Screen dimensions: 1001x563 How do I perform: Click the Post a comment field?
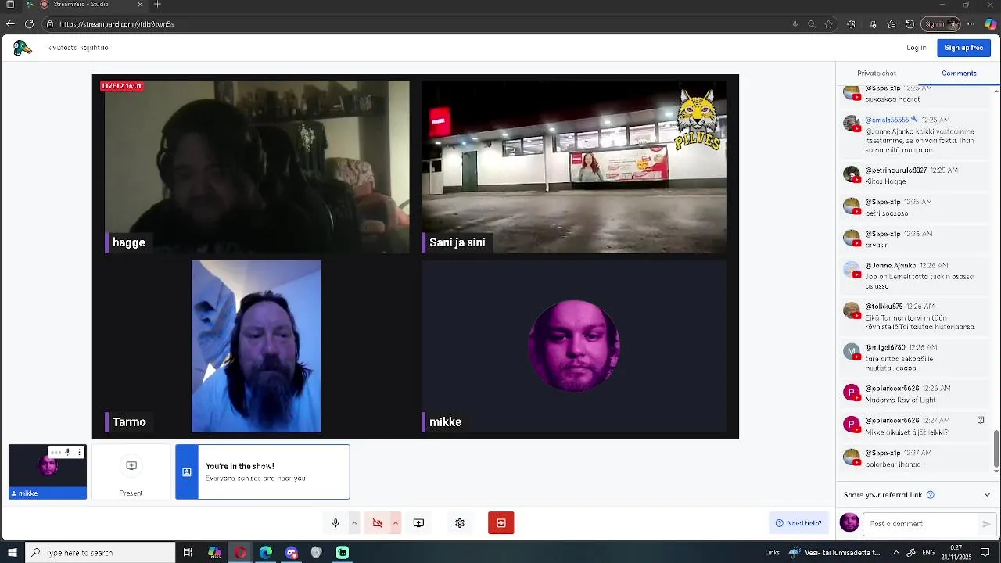tap(920, 524)
